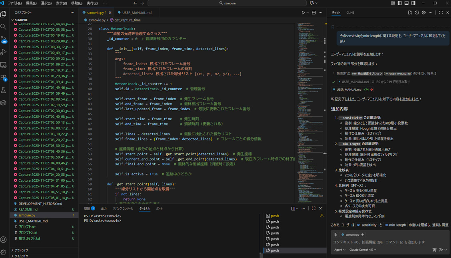The image size is (451, 258).
Task: Start a new chat with plus icon
Action: [x=410, y=13]
